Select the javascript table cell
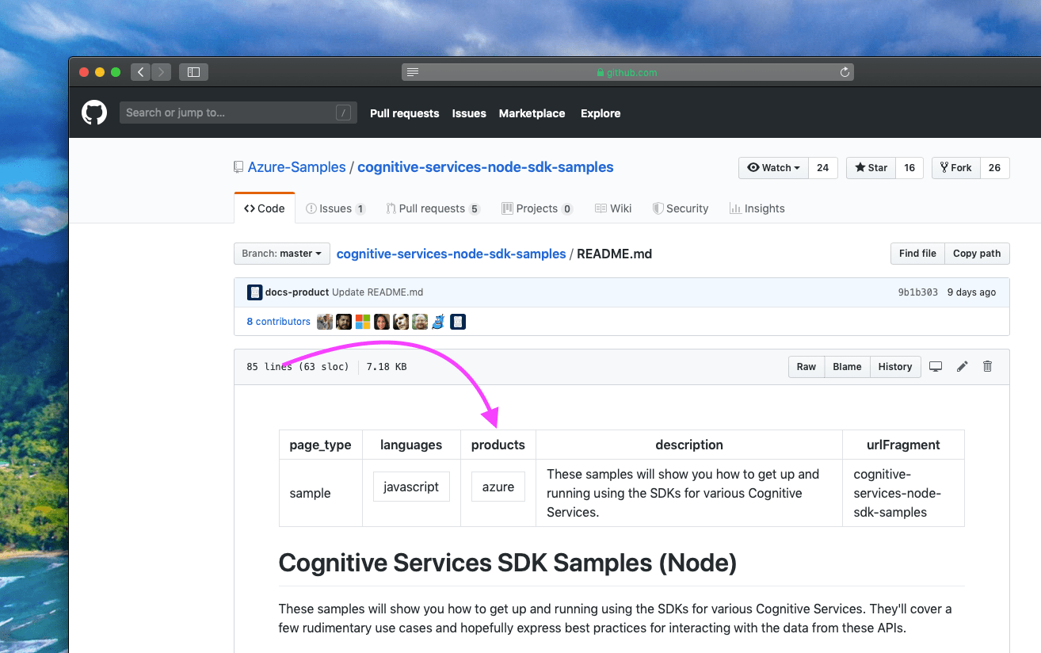The image size is (1041, 653). click(x=411, y=487)
